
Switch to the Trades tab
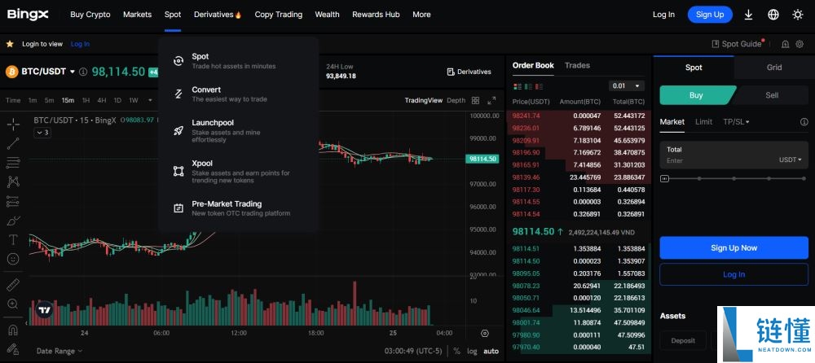pyautogui.click(x=577, y=65)
